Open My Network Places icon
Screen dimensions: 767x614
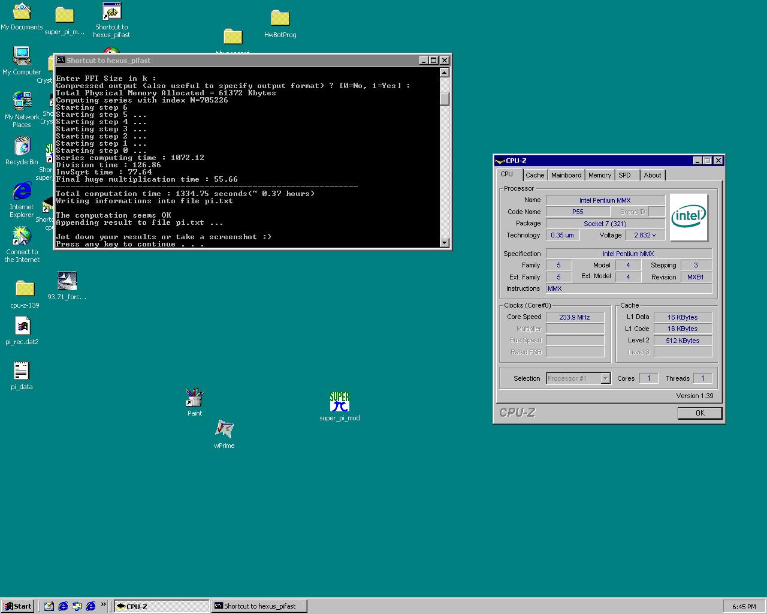click(x=22, y=109)
